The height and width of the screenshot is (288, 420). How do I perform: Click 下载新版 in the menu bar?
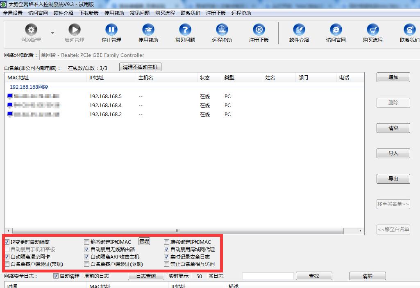click(89, 13)
